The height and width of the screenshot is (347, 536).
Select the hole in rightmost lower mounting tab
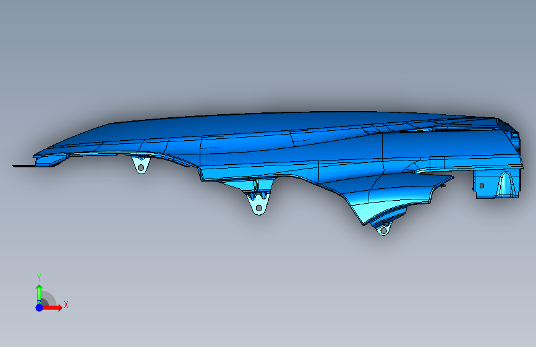[383, 231]
